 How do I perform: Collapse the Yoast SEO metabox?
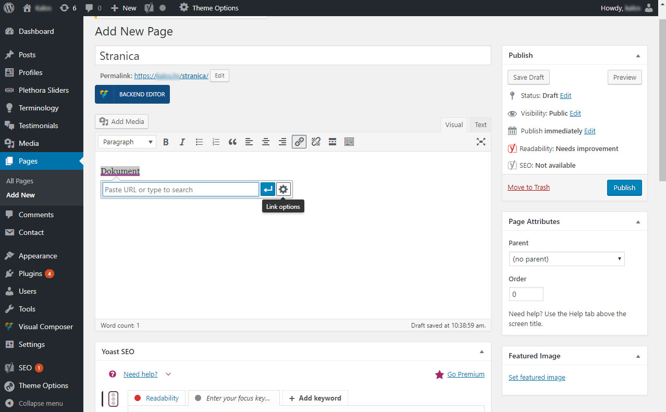point(482,352)
